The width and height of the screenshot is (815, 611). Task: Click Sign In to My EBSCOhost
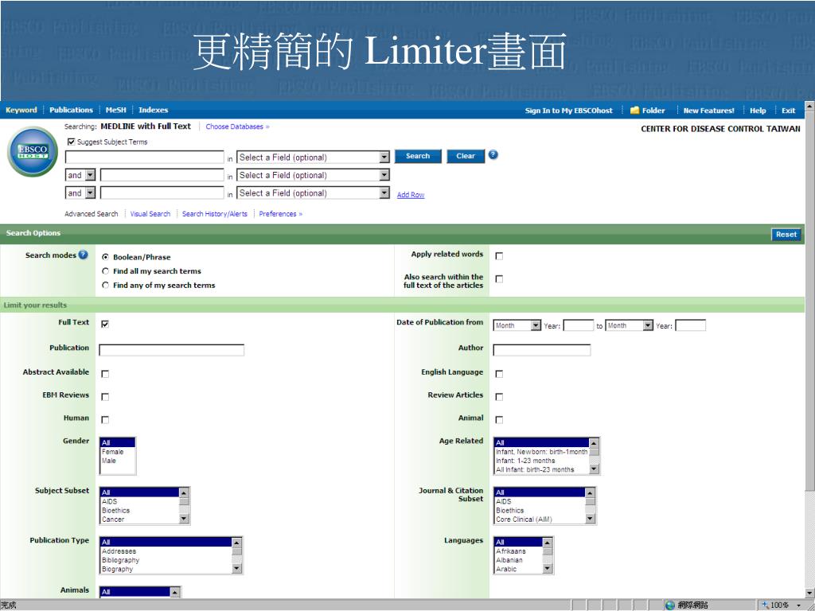click(568, 111)
